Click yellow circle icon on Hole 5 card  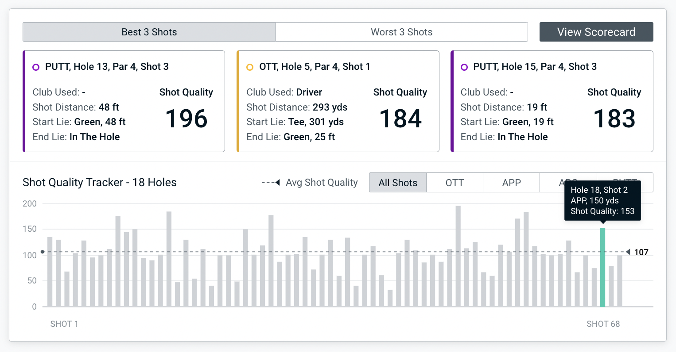point(250,67)
